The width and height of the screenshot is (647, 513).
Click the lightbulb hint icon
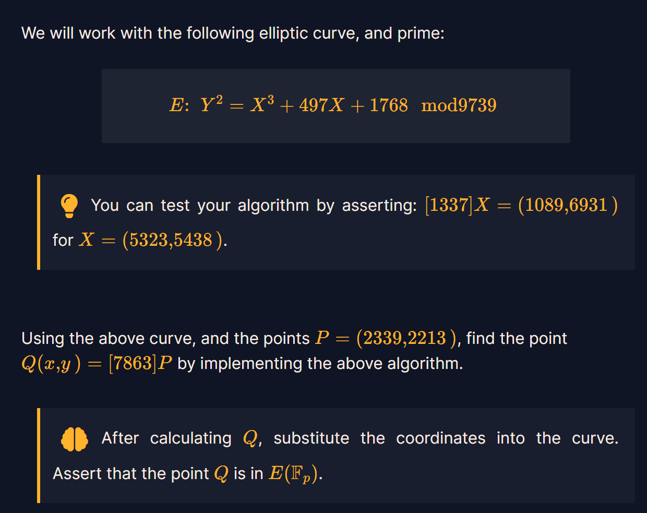click(69, 206)
